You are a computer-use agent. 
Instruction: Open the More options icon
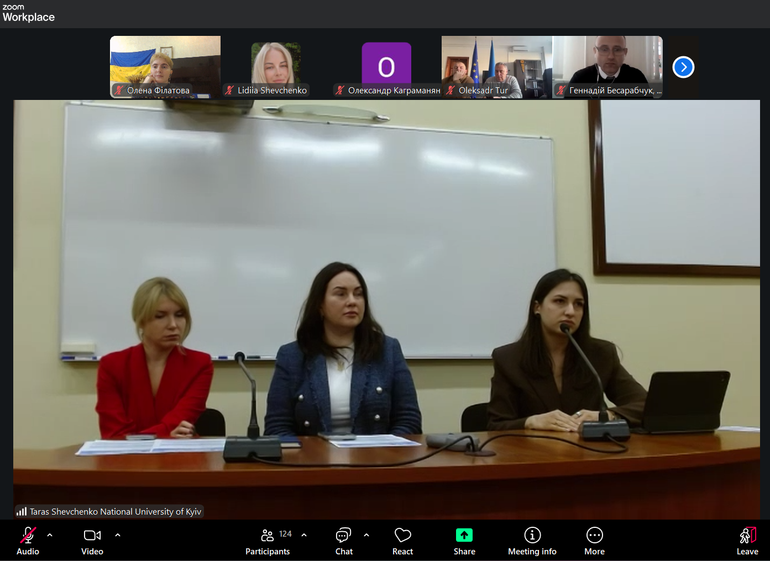[x=595, y=535]
